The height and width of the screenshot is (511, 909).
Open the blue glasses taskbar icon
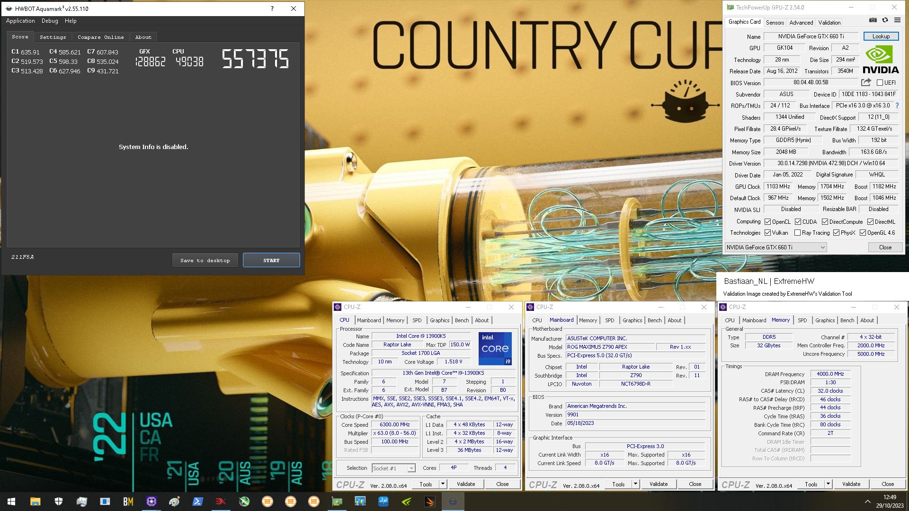(x=383, y=502)
